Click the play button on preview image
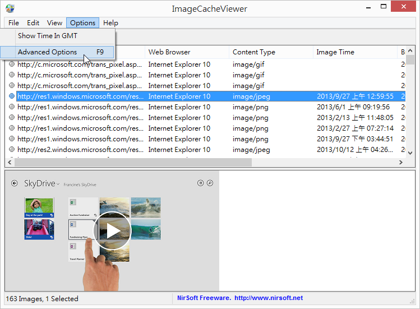Image resolution: width=420 pixels, height=309 pixels. click(x=112, y=230)
